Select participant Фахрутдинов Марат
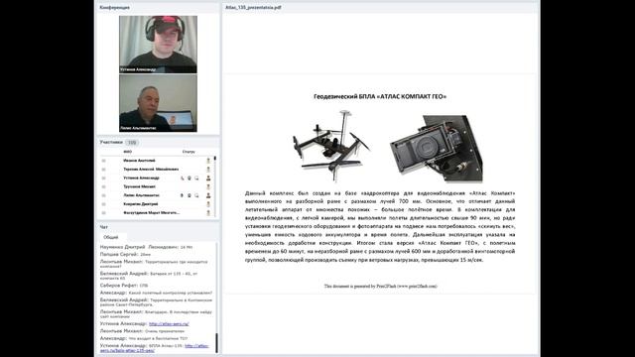This screenshot has width=635, height=357. click(x=152, y=213)
